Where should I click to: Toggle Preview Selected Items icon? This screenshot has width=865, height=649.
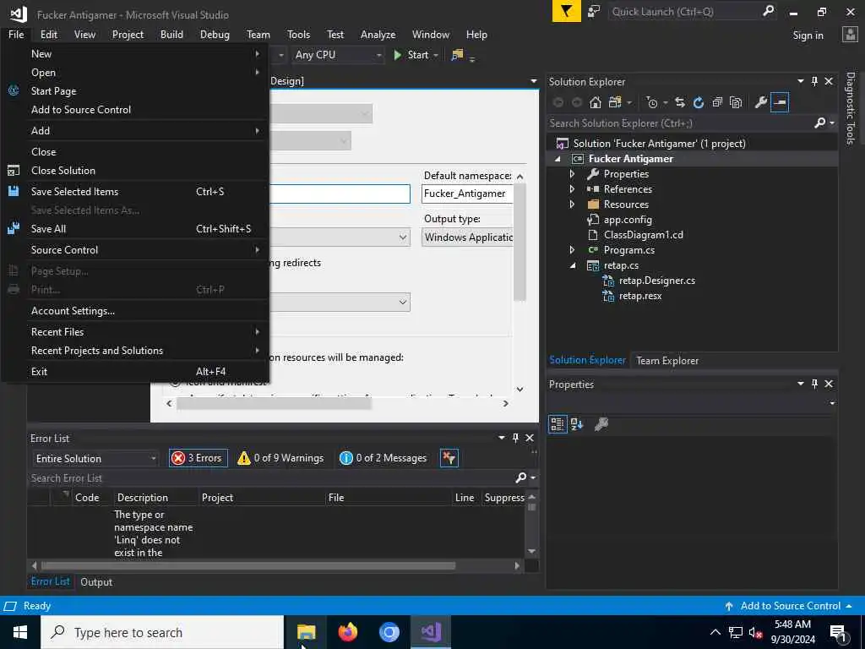780,102
